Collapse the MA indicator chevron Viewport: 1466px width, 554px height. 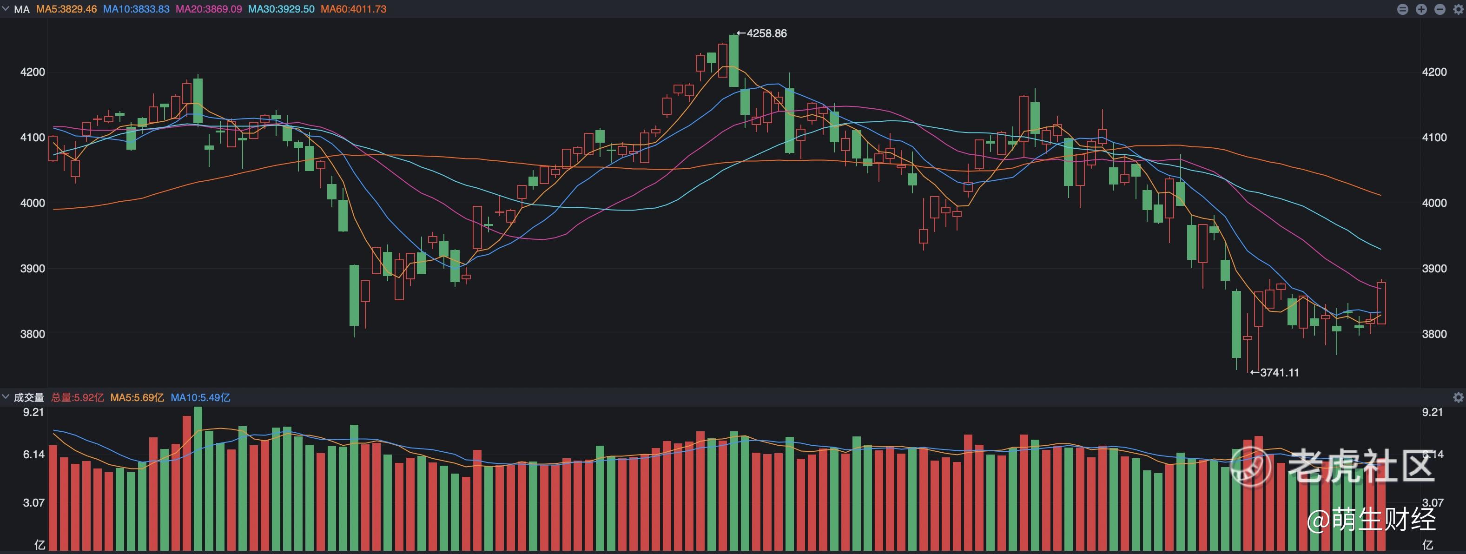click(6, 8)
